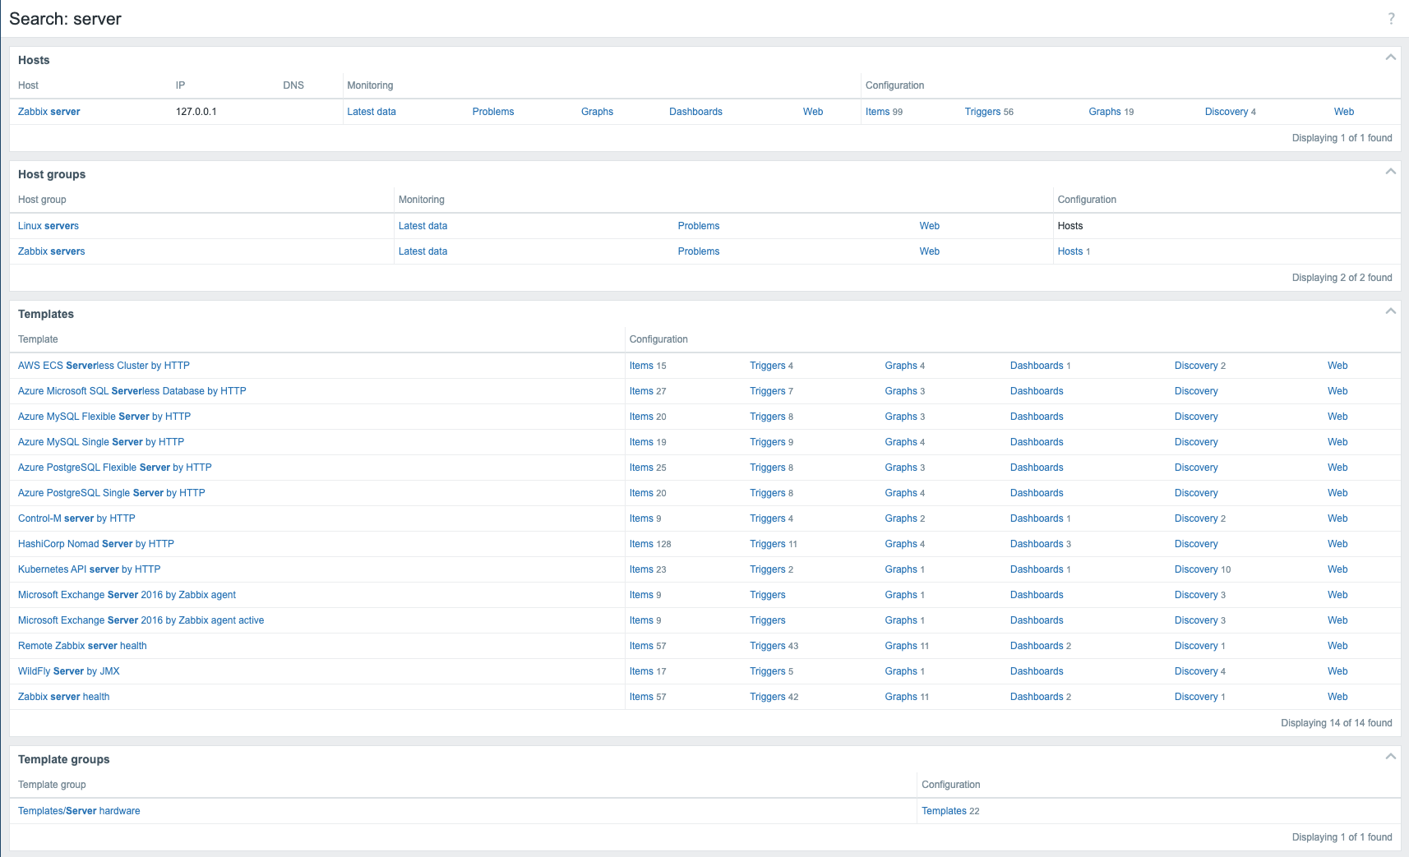Open Problems for Zabbix servers group
Image resolution: width=1409 pixels, height=857 pixels.
tap(699, 251)
